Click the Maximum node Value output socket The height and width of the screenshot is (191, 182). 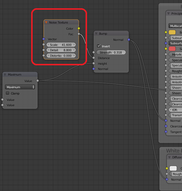click(38, 81)
